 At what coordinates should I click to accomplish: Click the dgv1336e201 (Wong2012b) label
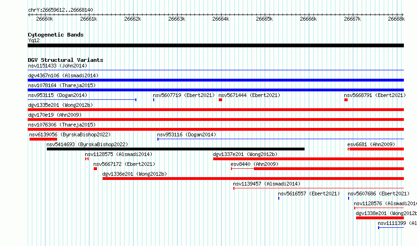coord(134,174)
